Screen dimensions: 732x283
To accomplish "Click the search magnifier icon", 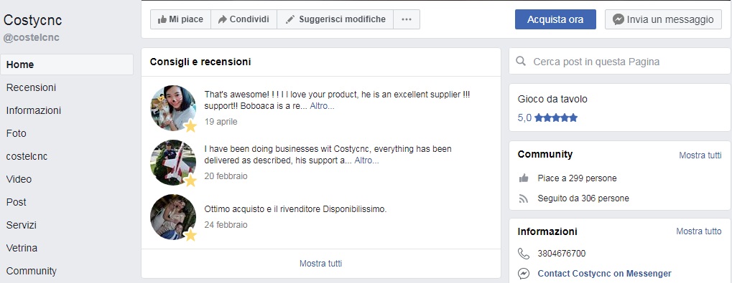I will click(520, 62).
